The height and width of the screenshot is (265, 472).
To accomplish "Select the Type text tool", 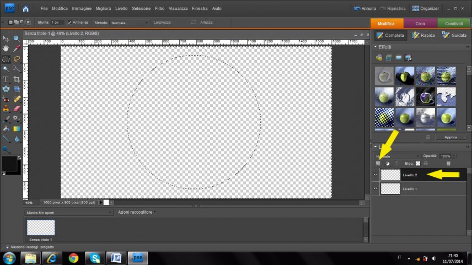I will [x=6, y=79].
